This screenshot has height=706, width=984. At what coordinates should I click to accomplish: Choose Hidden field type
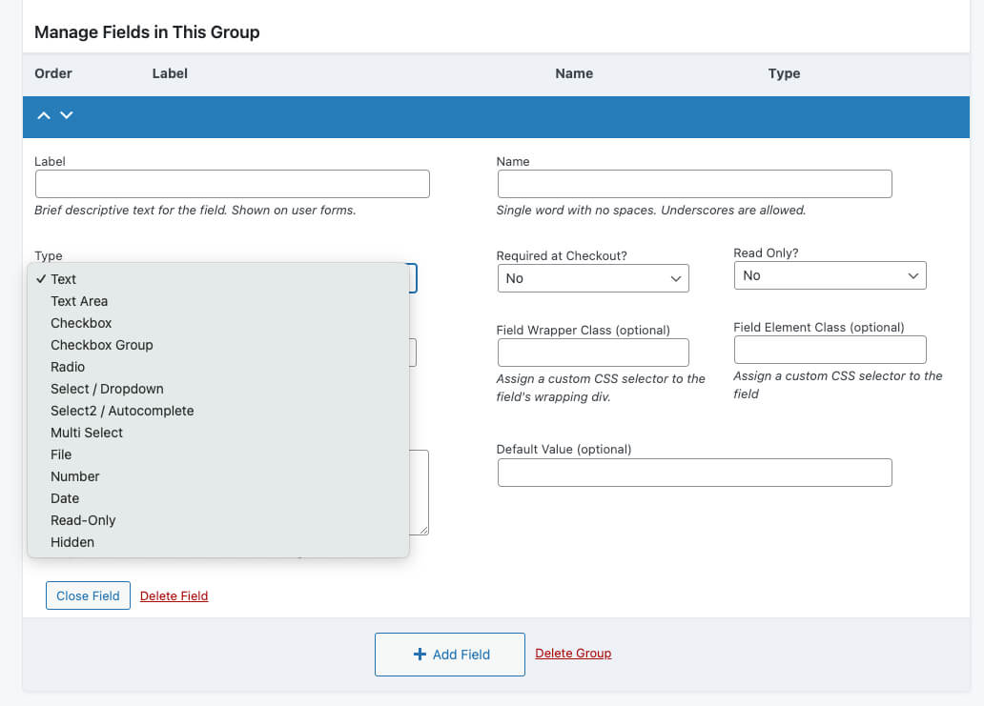coord(218,542)
